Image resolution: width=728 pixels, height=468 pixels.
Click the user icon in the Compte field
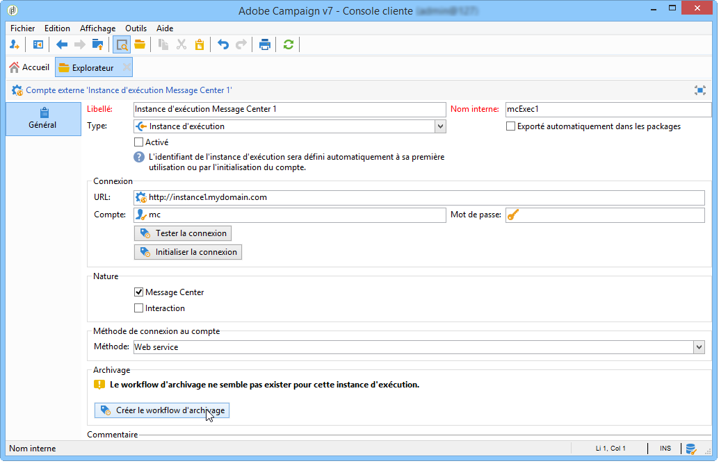pyautogui.click(x=140, y=215)
